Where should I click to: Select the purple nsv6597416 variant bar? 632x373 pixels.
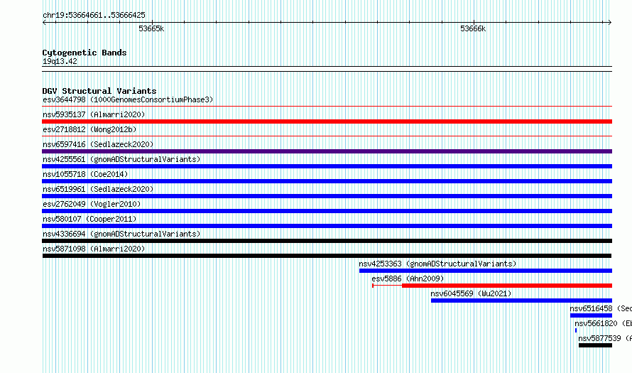click(x=327, y=151)
